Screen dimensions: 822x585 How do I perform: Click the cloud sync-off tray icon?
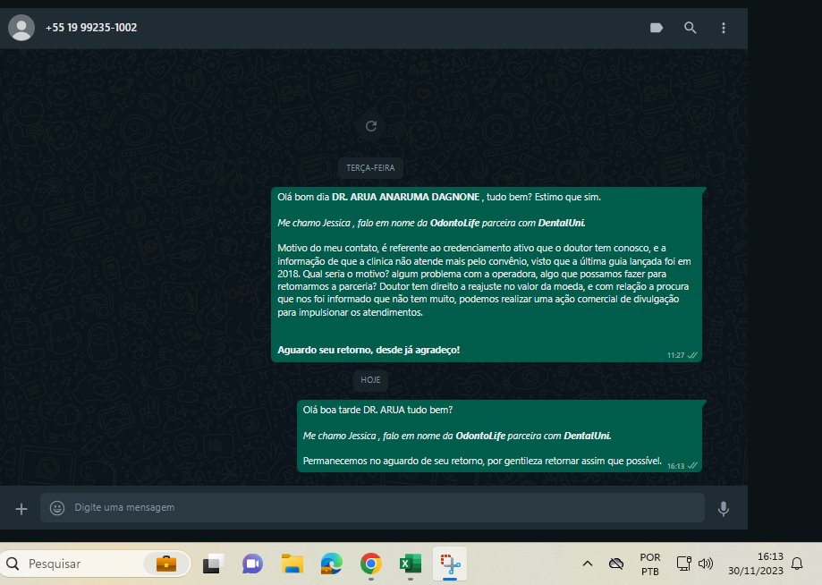(x=616, y=564)
